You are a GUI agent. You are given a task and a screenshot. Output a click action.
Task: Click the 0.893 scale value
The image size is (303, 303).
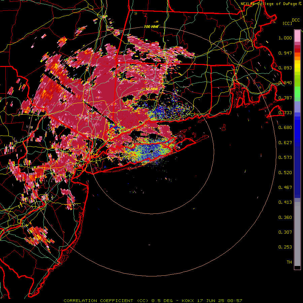tap(285, 68)
